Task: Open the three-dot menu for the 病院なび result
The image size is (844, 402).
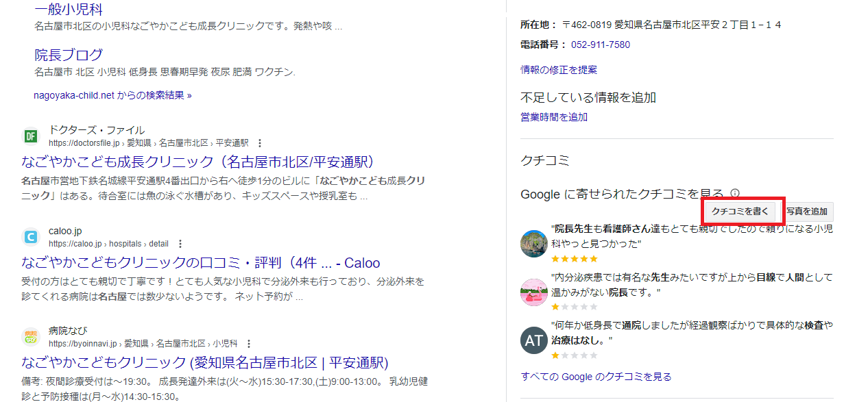Action: coord(248,343)
